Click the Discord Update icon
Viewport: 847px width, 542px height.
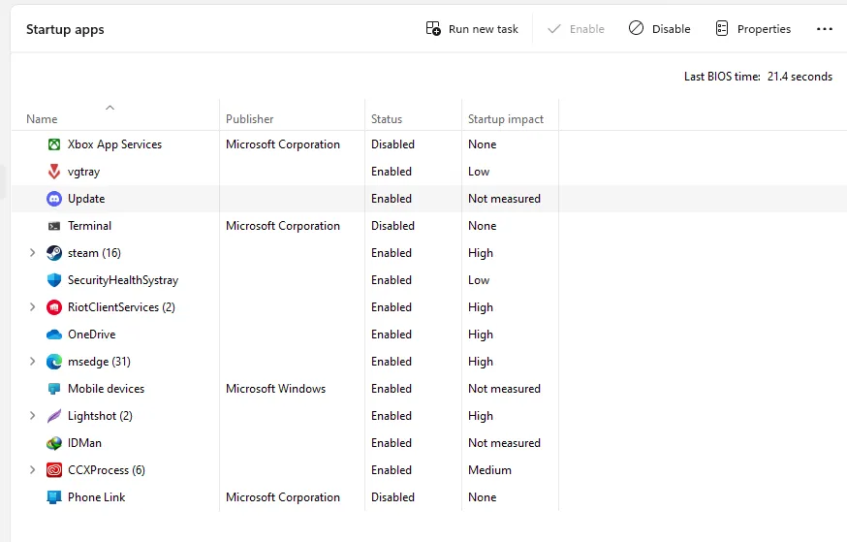point(54,199)
